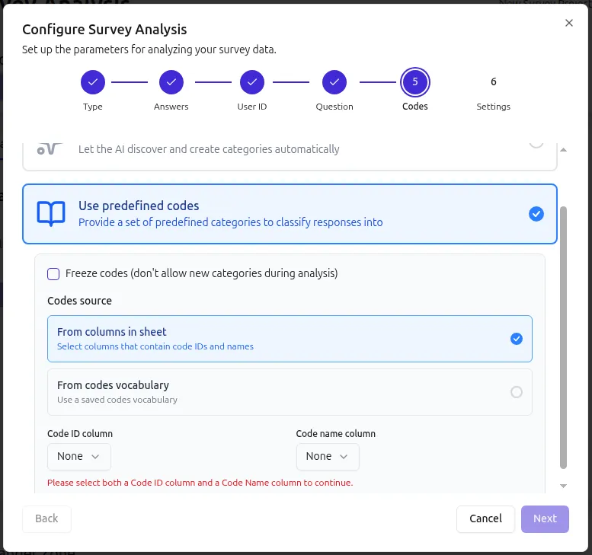Click the Back button

pyautogui.click(x=46, y=518)
